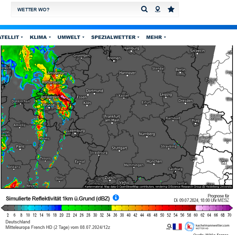This screenshot has width=237, height=235.
Task: Click the forecast date Di. 09.07.2024 text
Action: point(201,200)
